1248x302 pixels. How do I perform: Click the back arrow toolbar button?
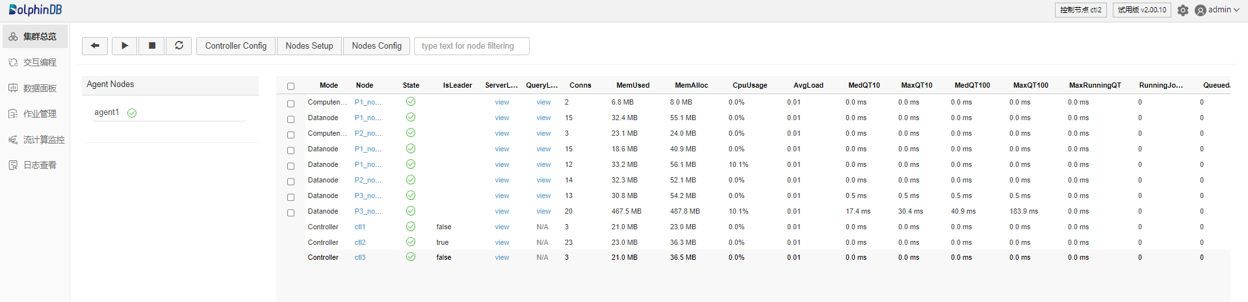[x=95, y=45]
